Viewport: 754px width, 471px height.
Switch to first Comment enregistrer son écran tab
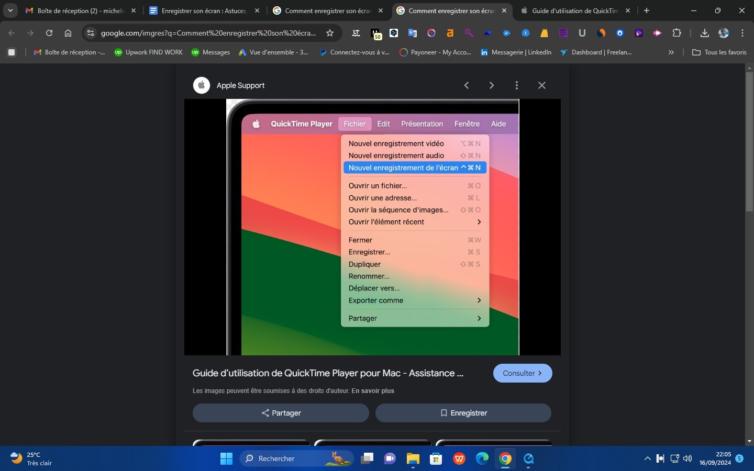[328, 10]
